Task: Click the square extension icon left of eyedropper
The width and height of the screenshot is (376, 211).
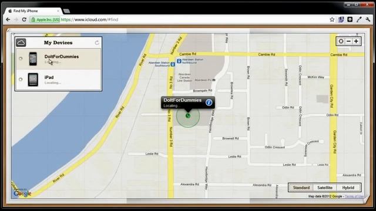Action: point(350,19)
